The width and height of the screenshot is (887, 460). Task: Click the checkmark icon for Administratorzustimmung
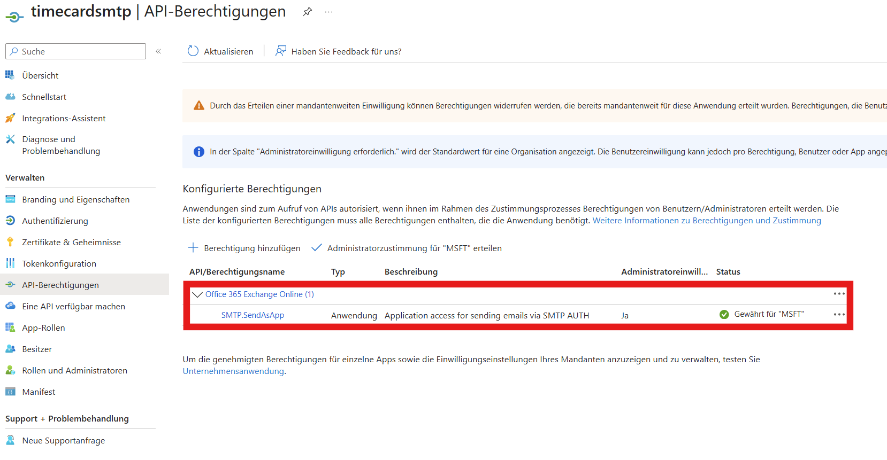[x=317, y=248]
